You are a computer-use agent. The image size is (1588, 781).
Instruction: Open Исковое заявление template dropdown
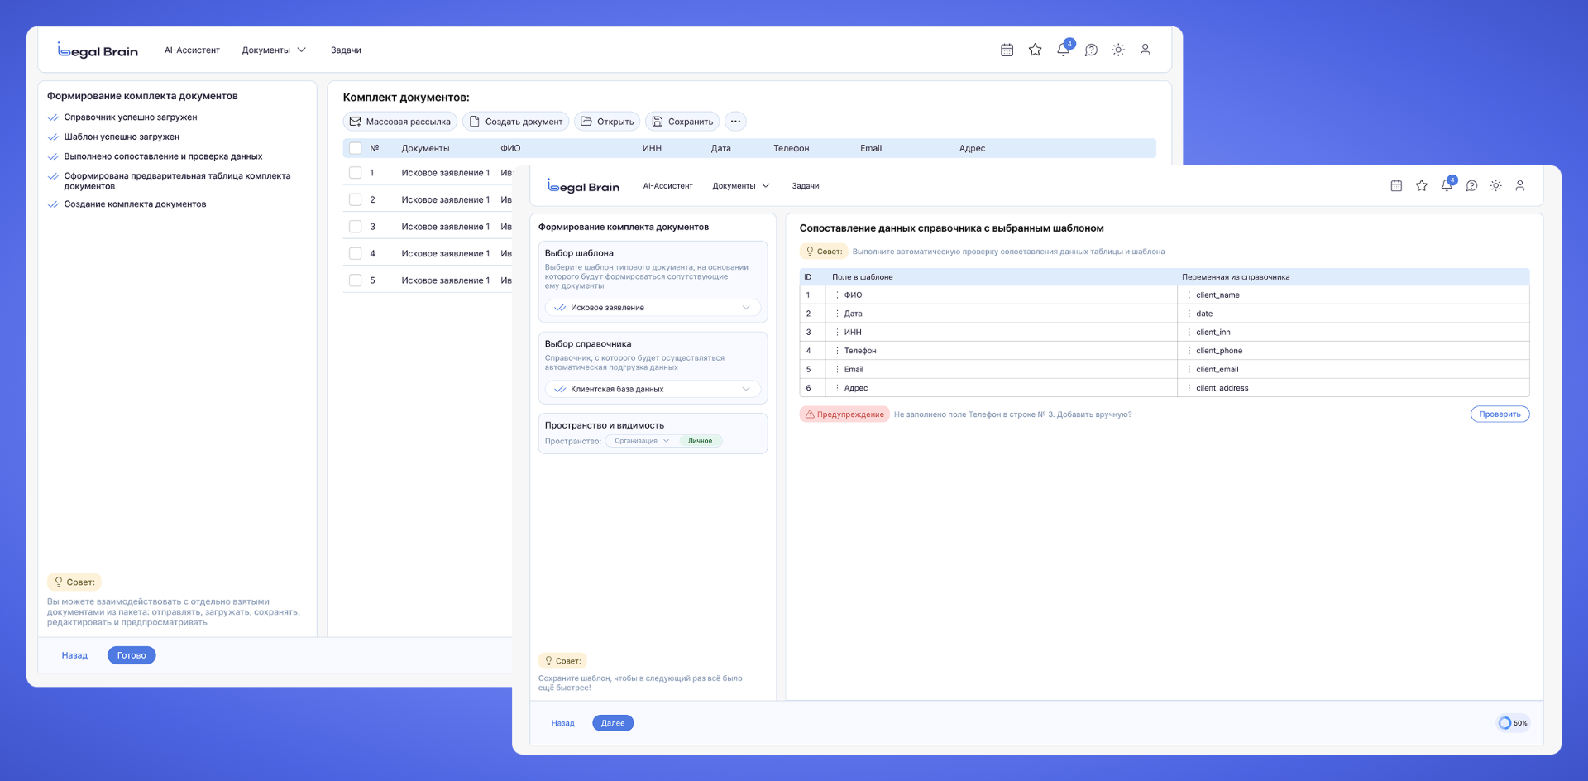click(653, 308)
